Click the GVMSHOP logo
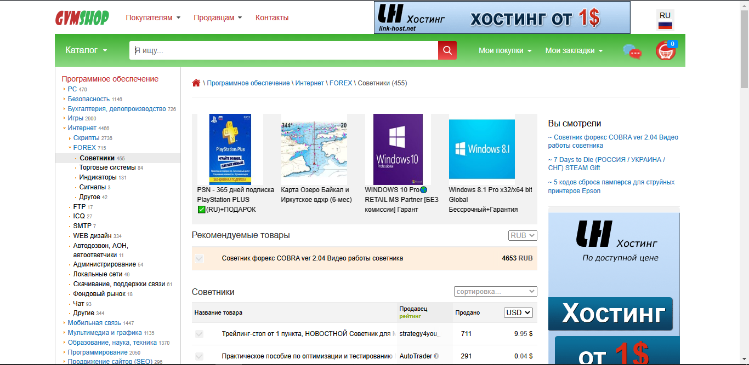Screen dimensions: 749x365 (x=82, y=18)
